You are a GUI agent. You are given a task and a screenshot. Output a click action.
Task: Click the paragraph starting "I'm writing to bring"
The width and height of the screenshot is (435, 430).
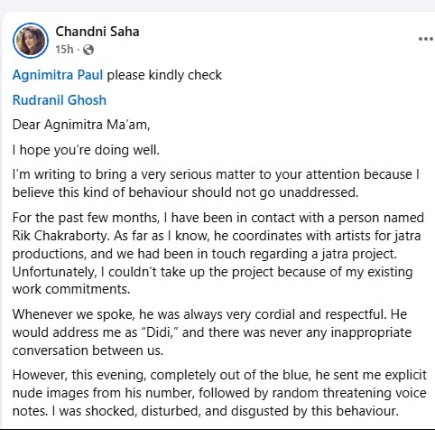216,183
